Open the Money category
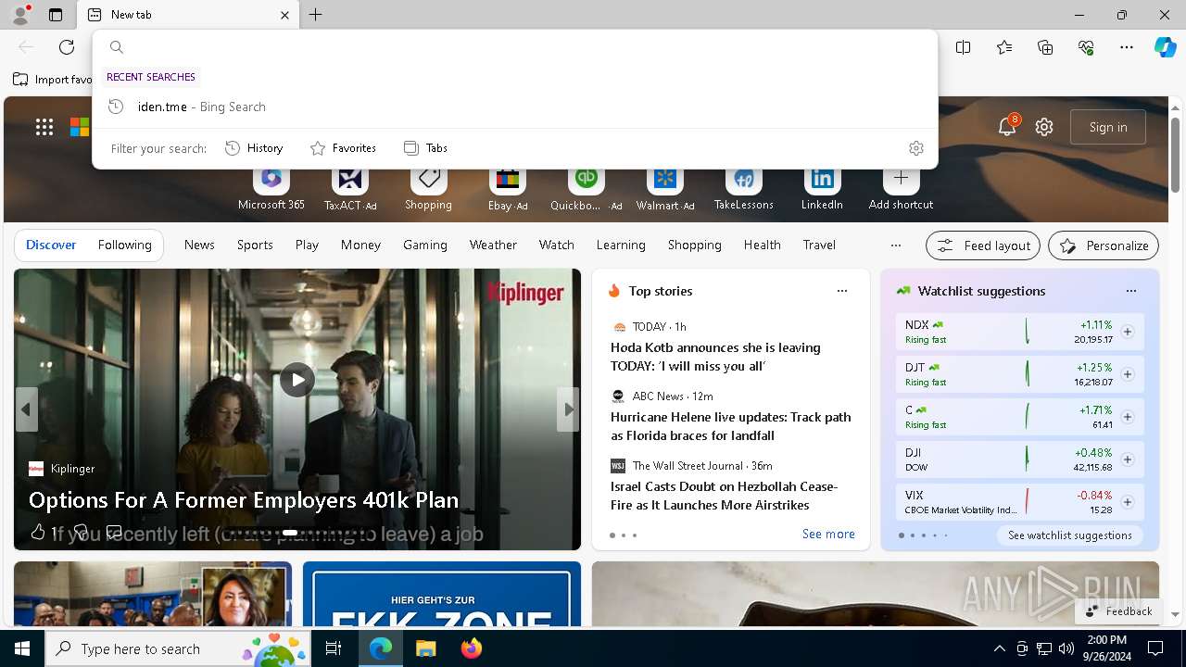This screenshot has height=667, width=1186. tap(360, 245)
